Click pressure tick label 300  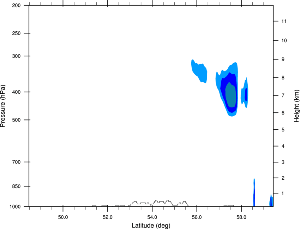(x=16, y=56)
